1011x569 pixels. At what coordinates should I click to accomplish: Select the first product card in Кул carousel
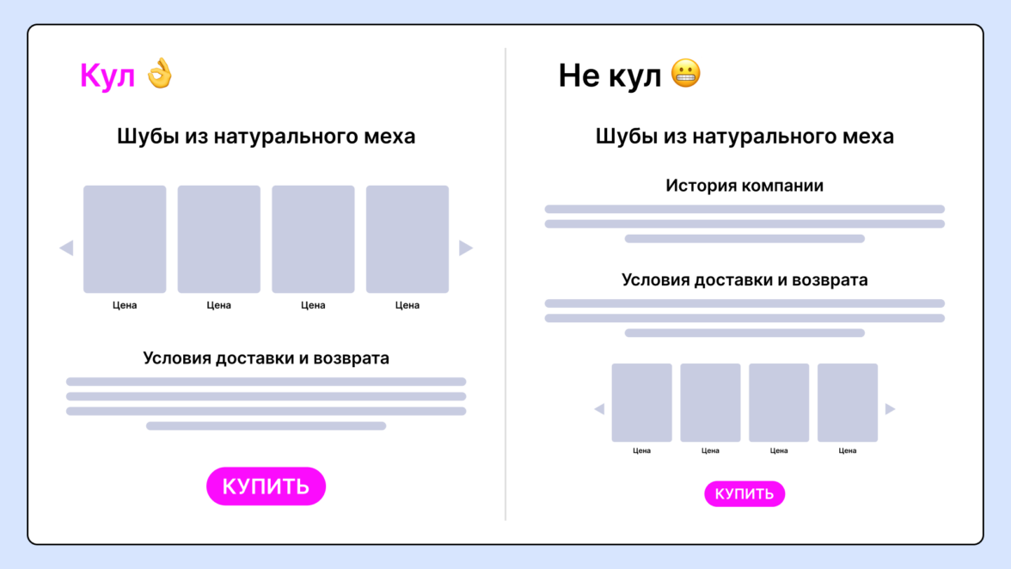125,239
